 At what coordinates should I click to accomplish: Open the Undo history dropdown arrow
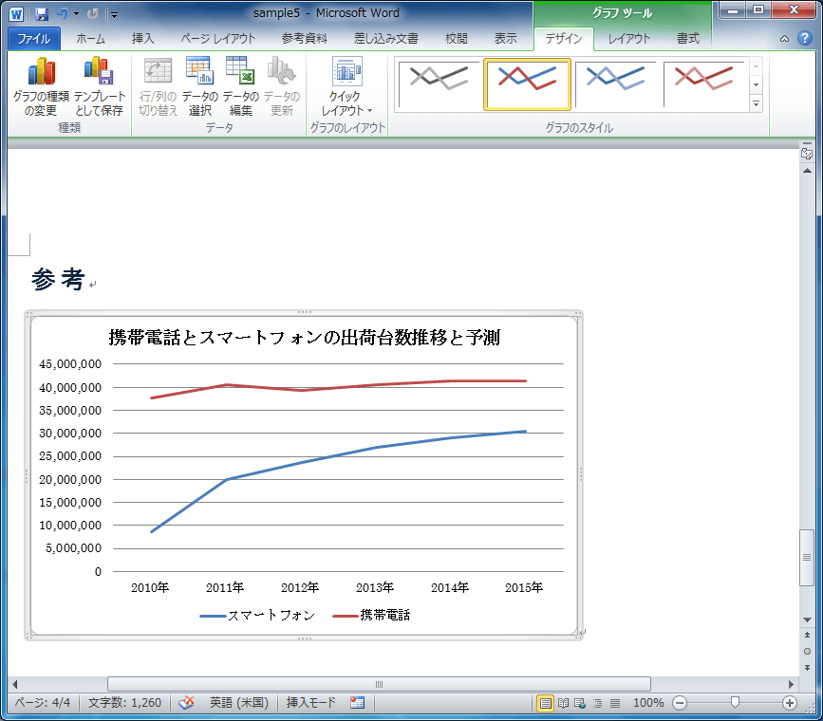click(76, 14)
